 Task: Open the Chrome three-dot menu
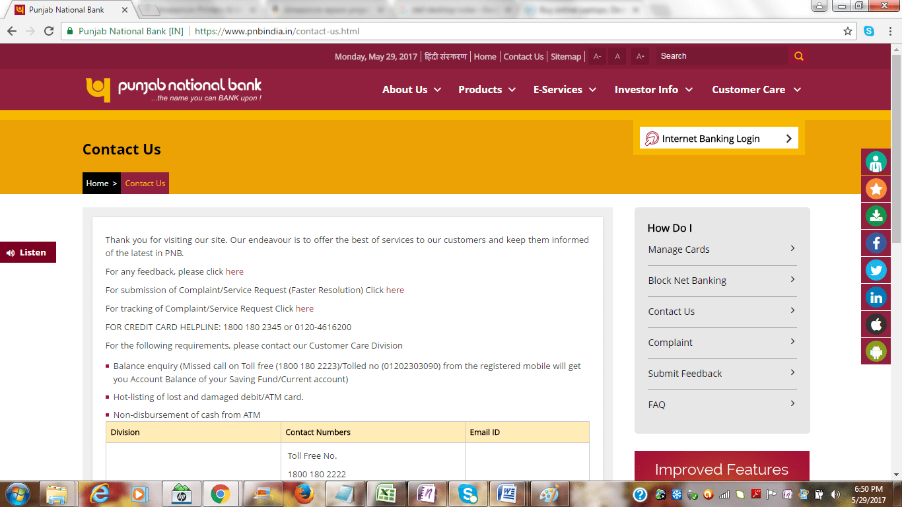coord(889,31)
